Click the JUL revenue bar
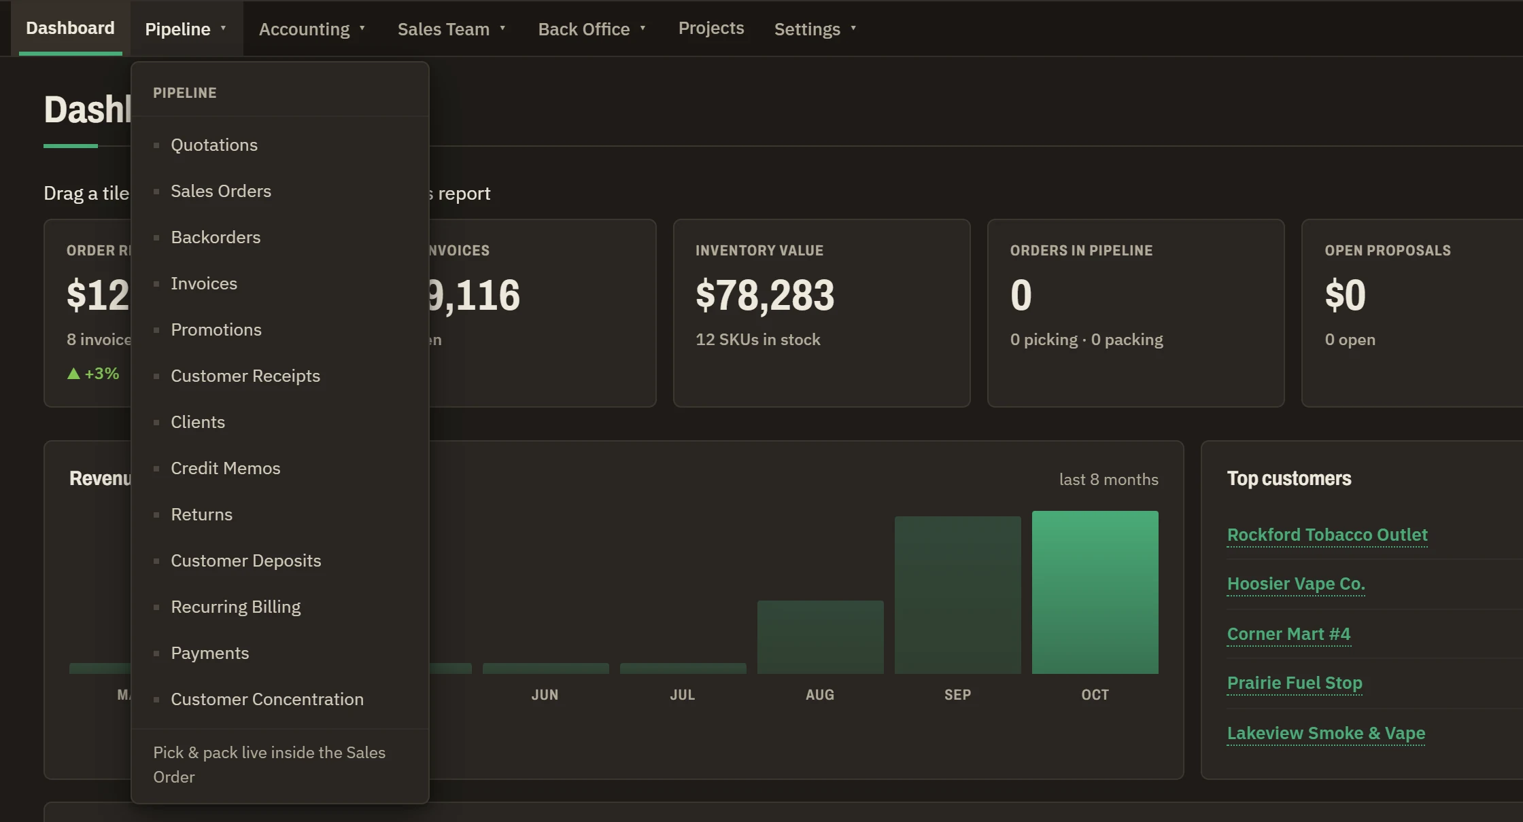 683,668
